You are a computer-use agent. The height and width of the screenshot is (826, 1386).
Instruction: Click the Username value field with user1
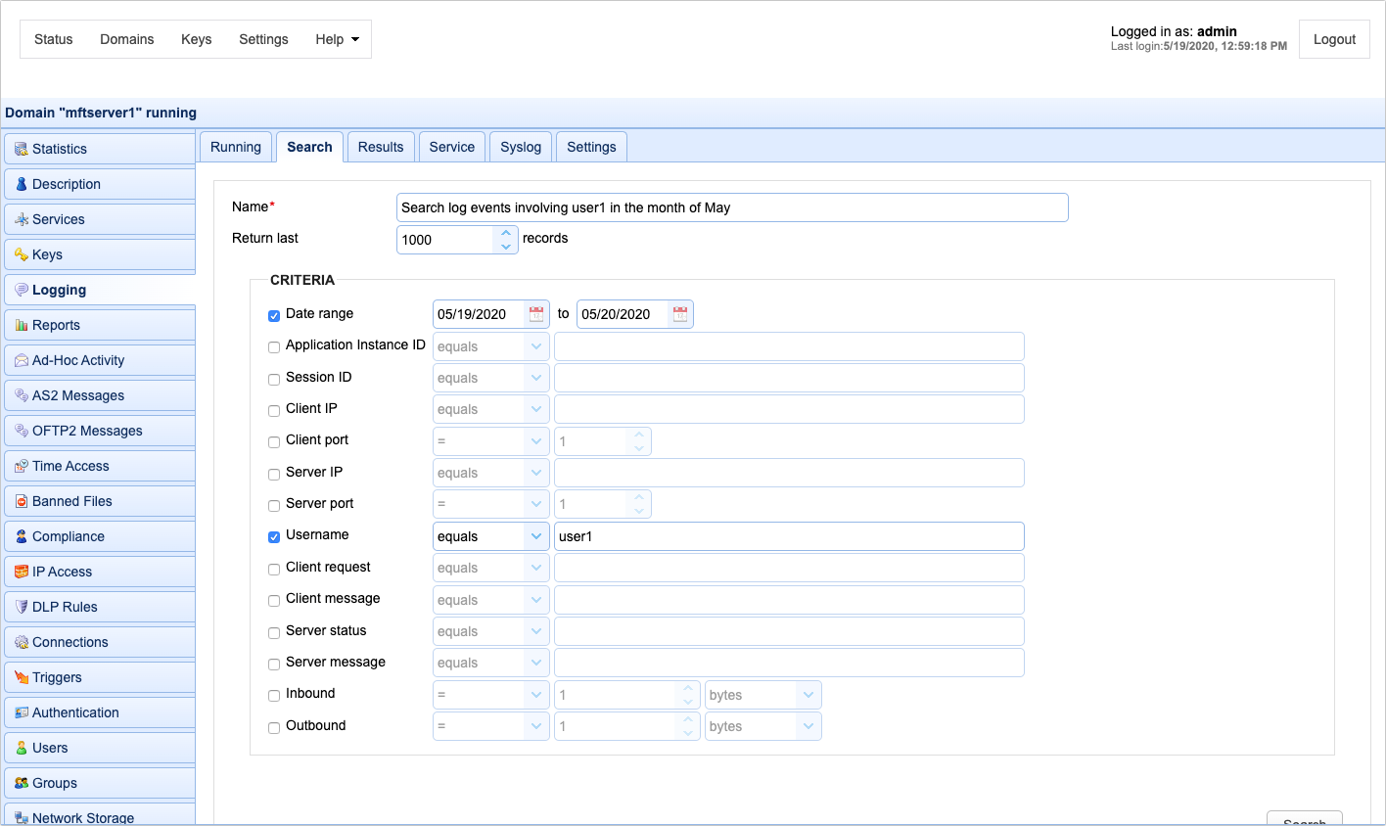coord(789,536)
